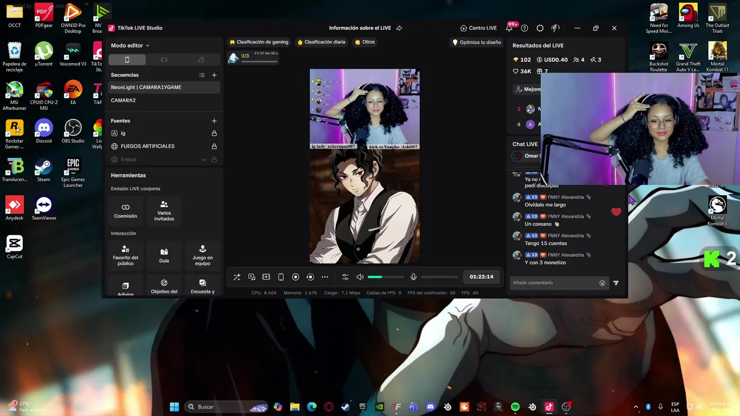Open Centro LIVE
Image resolution: width=740 pixels, height=416 pixels.
coord(478,28)
